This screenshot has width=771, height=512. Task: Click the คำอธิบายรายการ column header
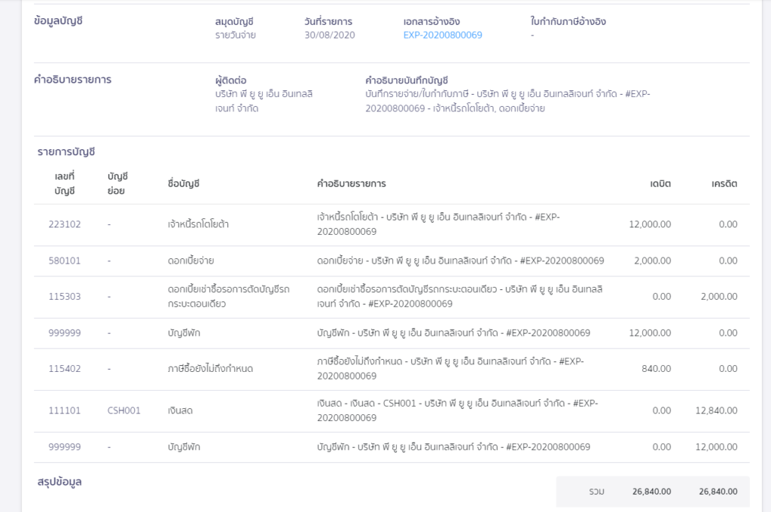352,184
